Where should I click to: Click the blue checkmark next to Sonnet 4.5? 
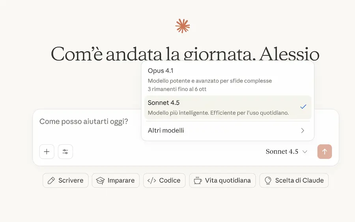pyautogui.click(x=303, y=107)
